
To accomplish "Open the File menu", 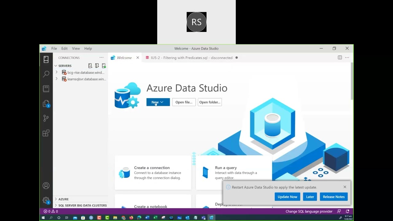I will click(54, 48).
